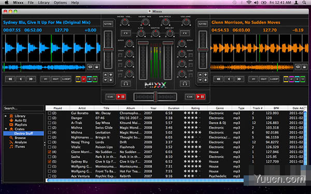Rewind the left deck track
Image resolution: width=311 pixels, height=194 pixels.
coord(10,79)
